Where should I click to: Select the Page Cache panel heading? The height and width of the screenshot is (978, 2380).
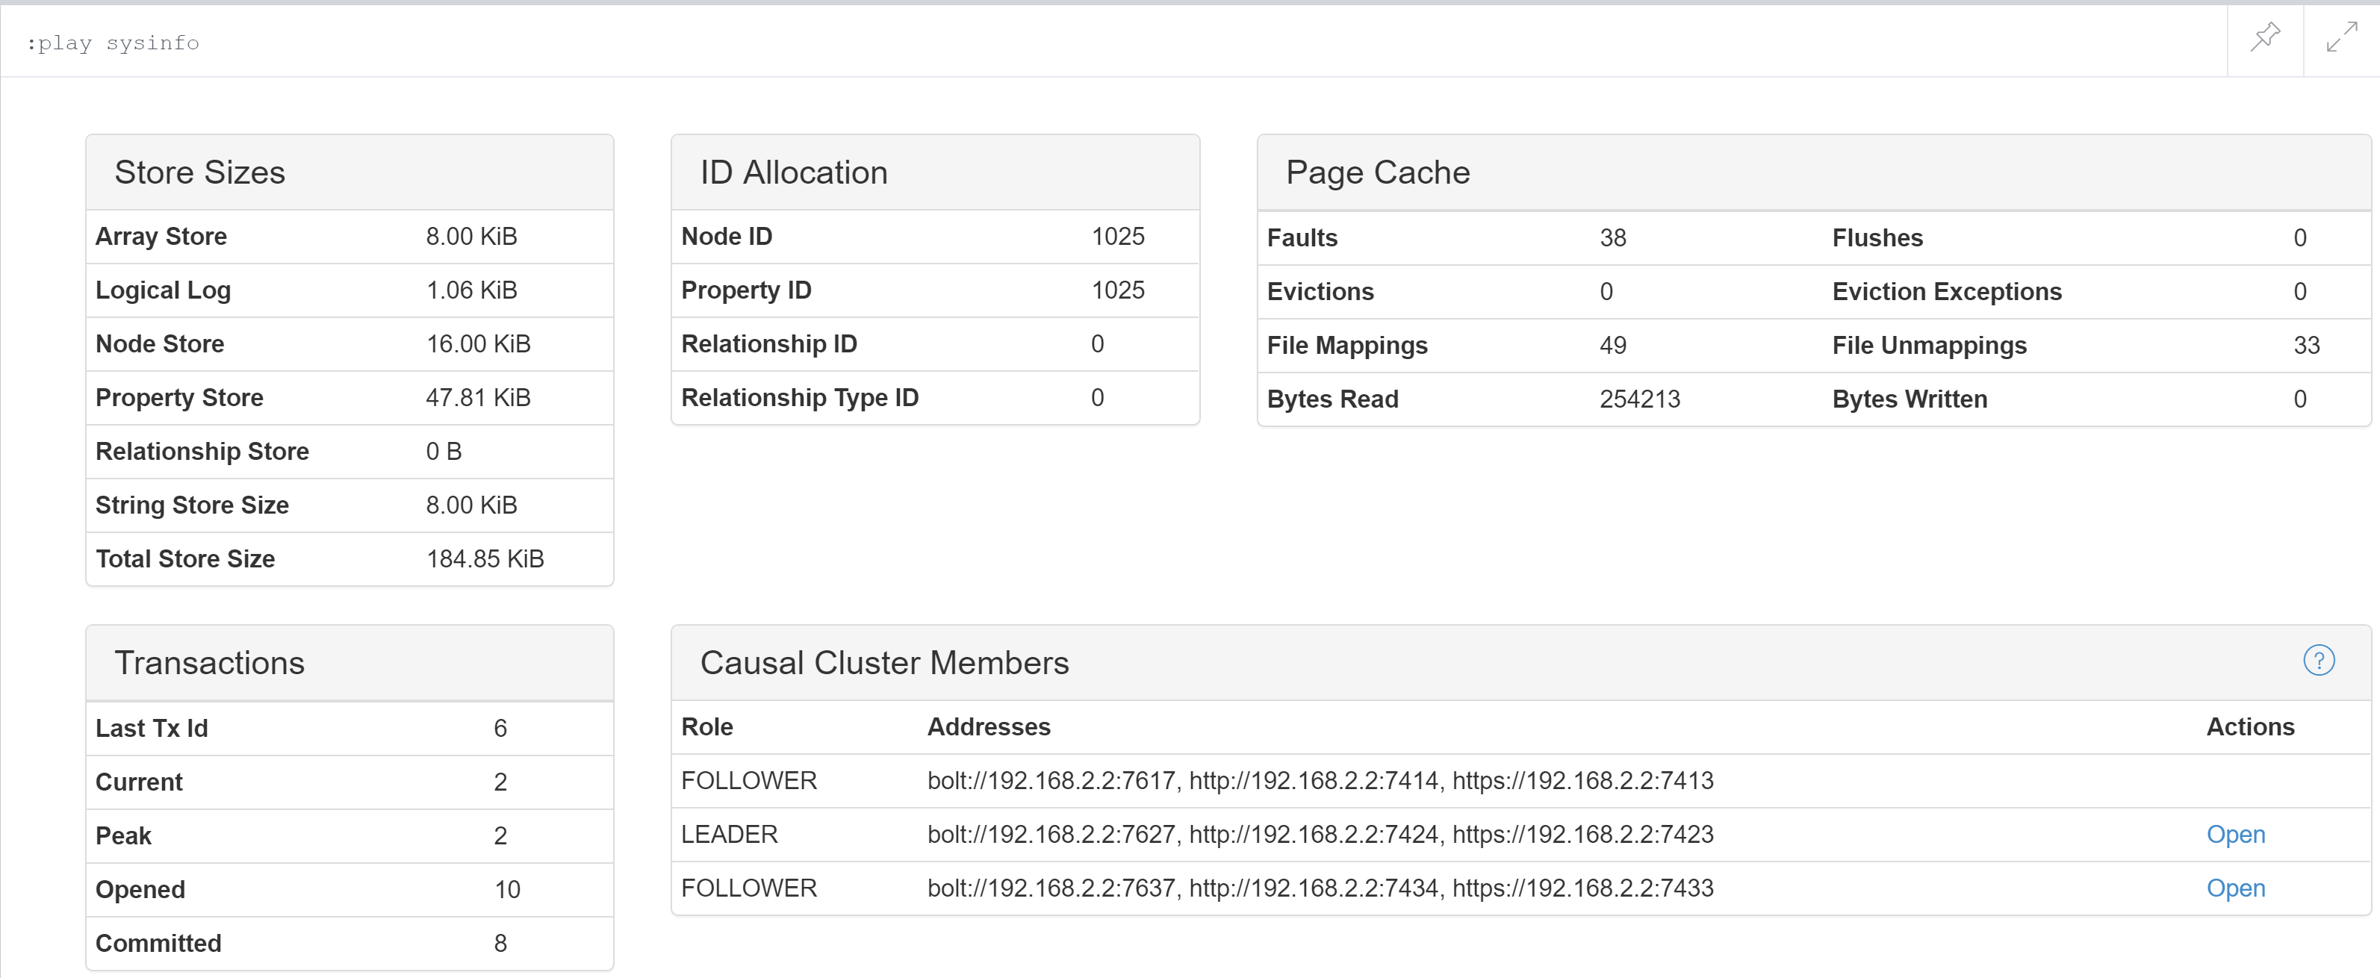pos(1378,172)
